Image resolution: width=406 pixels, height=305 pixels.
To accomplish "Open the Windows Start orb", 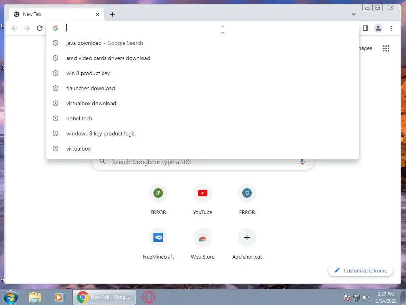I will point(11,297).
